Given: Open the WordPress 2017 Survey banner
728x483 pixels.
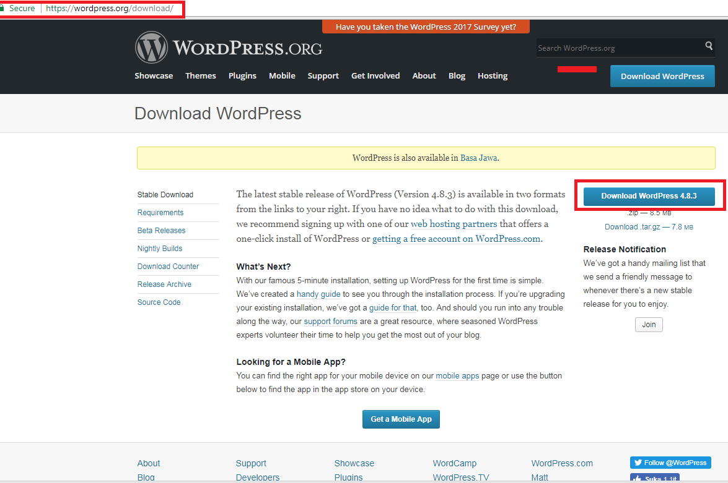Looking at the screenshot, I should (426, 27).
